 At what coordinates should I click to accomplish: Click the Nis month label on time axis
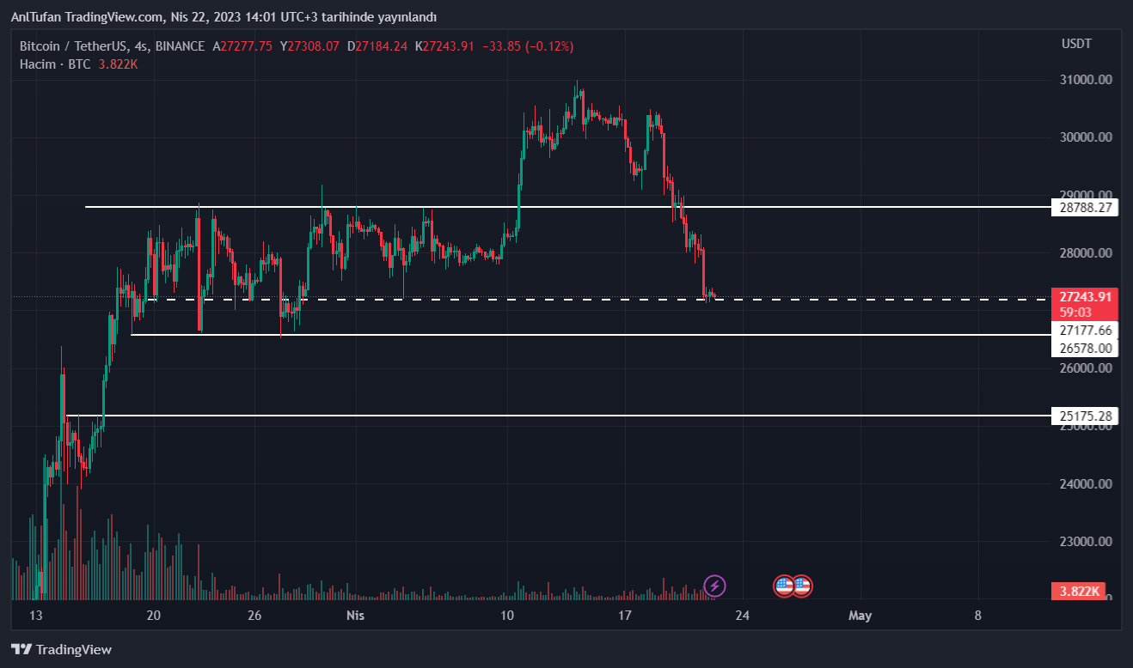356,616
